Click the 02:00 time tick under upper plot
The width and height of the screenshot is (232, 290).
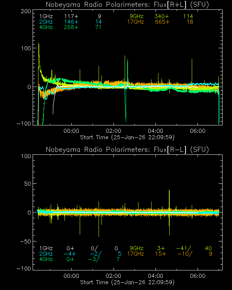113,130
